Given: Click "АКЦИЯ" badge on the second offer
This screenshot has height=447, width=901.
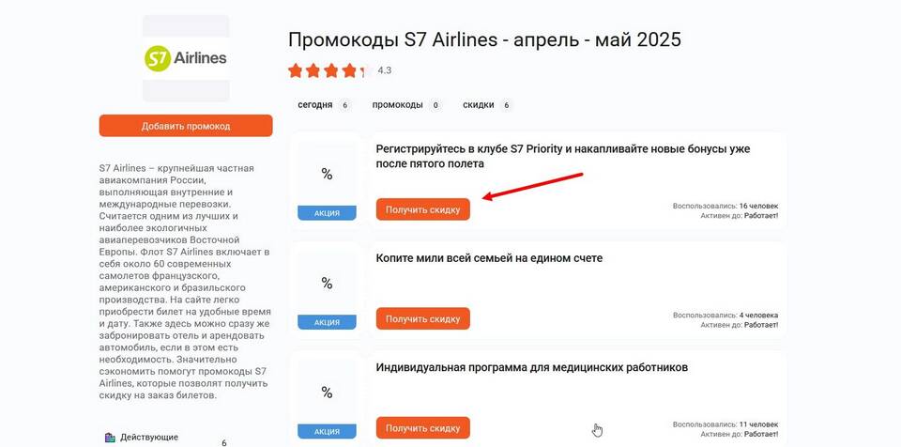Looking at the screenshot, I should point(327,322).
